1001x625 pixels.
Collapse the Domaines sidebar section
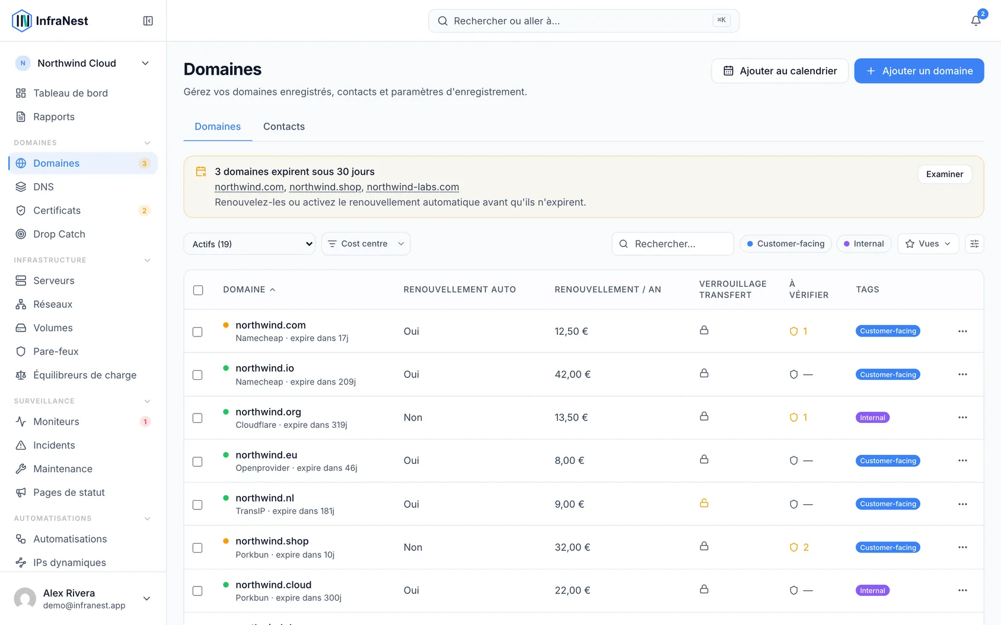click(x=148, y=143)
